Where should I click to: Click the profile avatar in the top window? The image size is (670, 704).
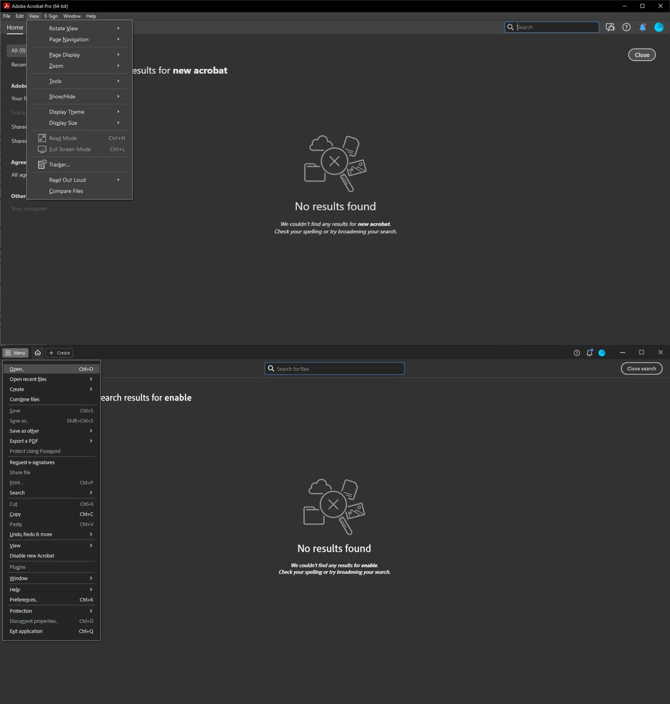point(658,27)
